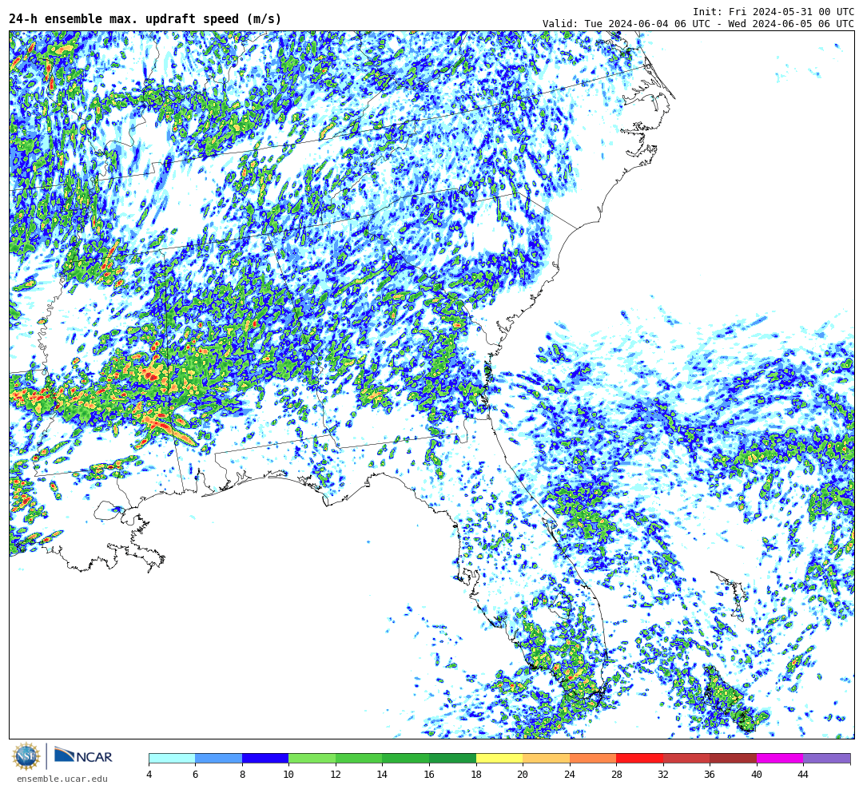Click the colorbar label '24'
Image resolution: width=863 pixels, height=789 pixels.
click(x=570, y=774)
